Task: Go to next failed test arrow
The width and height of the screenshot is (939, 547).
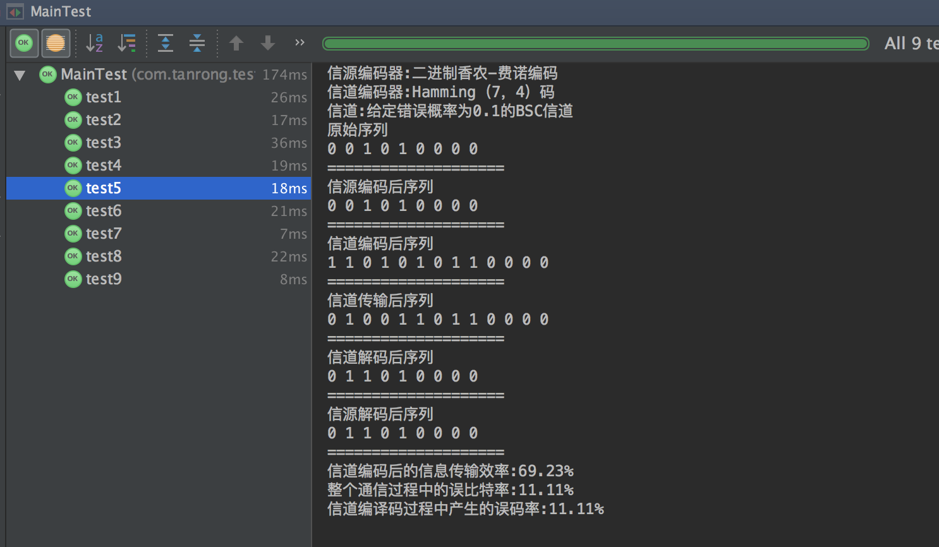Action: coord(268,43)
